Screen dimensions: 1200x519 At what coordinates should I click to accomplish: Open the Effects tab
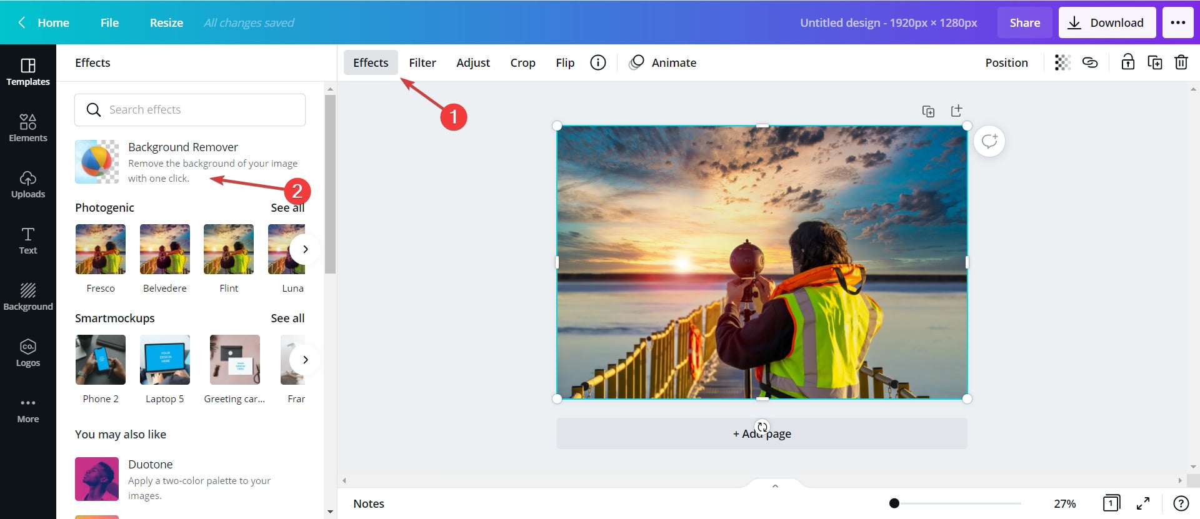(371, 62)
